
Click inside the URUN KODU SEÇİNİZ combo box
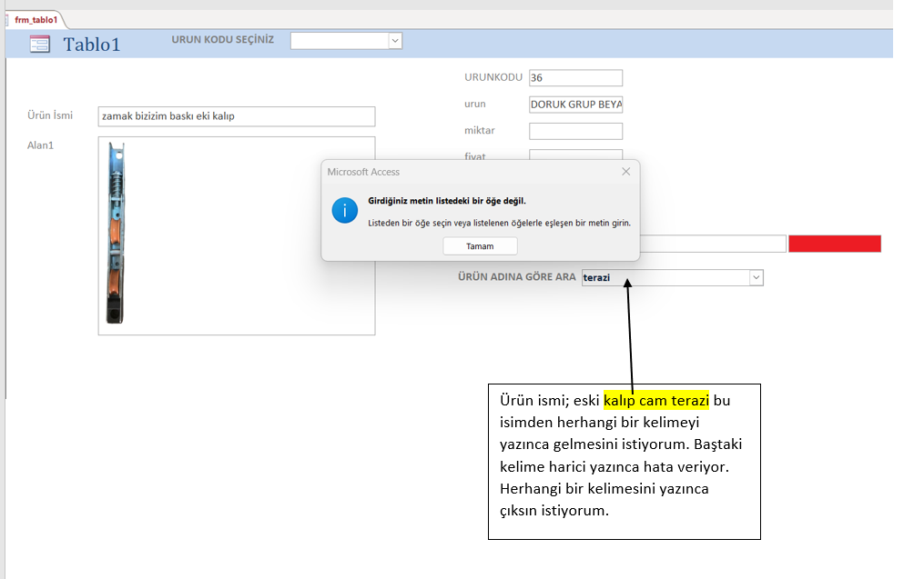click(x=339, y=40)
